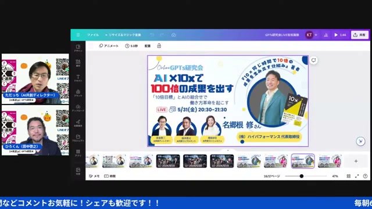The image size is (372, 209).
Task: Open the Magic assistant sparkle button
Action: click(x=360, y=141)
